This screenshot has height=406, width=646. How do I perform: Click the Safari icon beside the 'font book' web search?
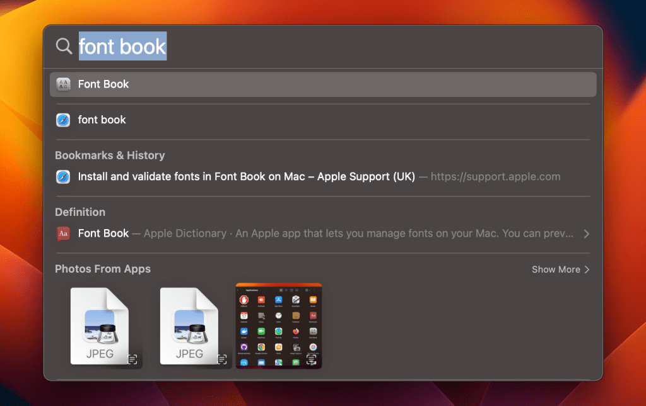(x=63, y=120)
